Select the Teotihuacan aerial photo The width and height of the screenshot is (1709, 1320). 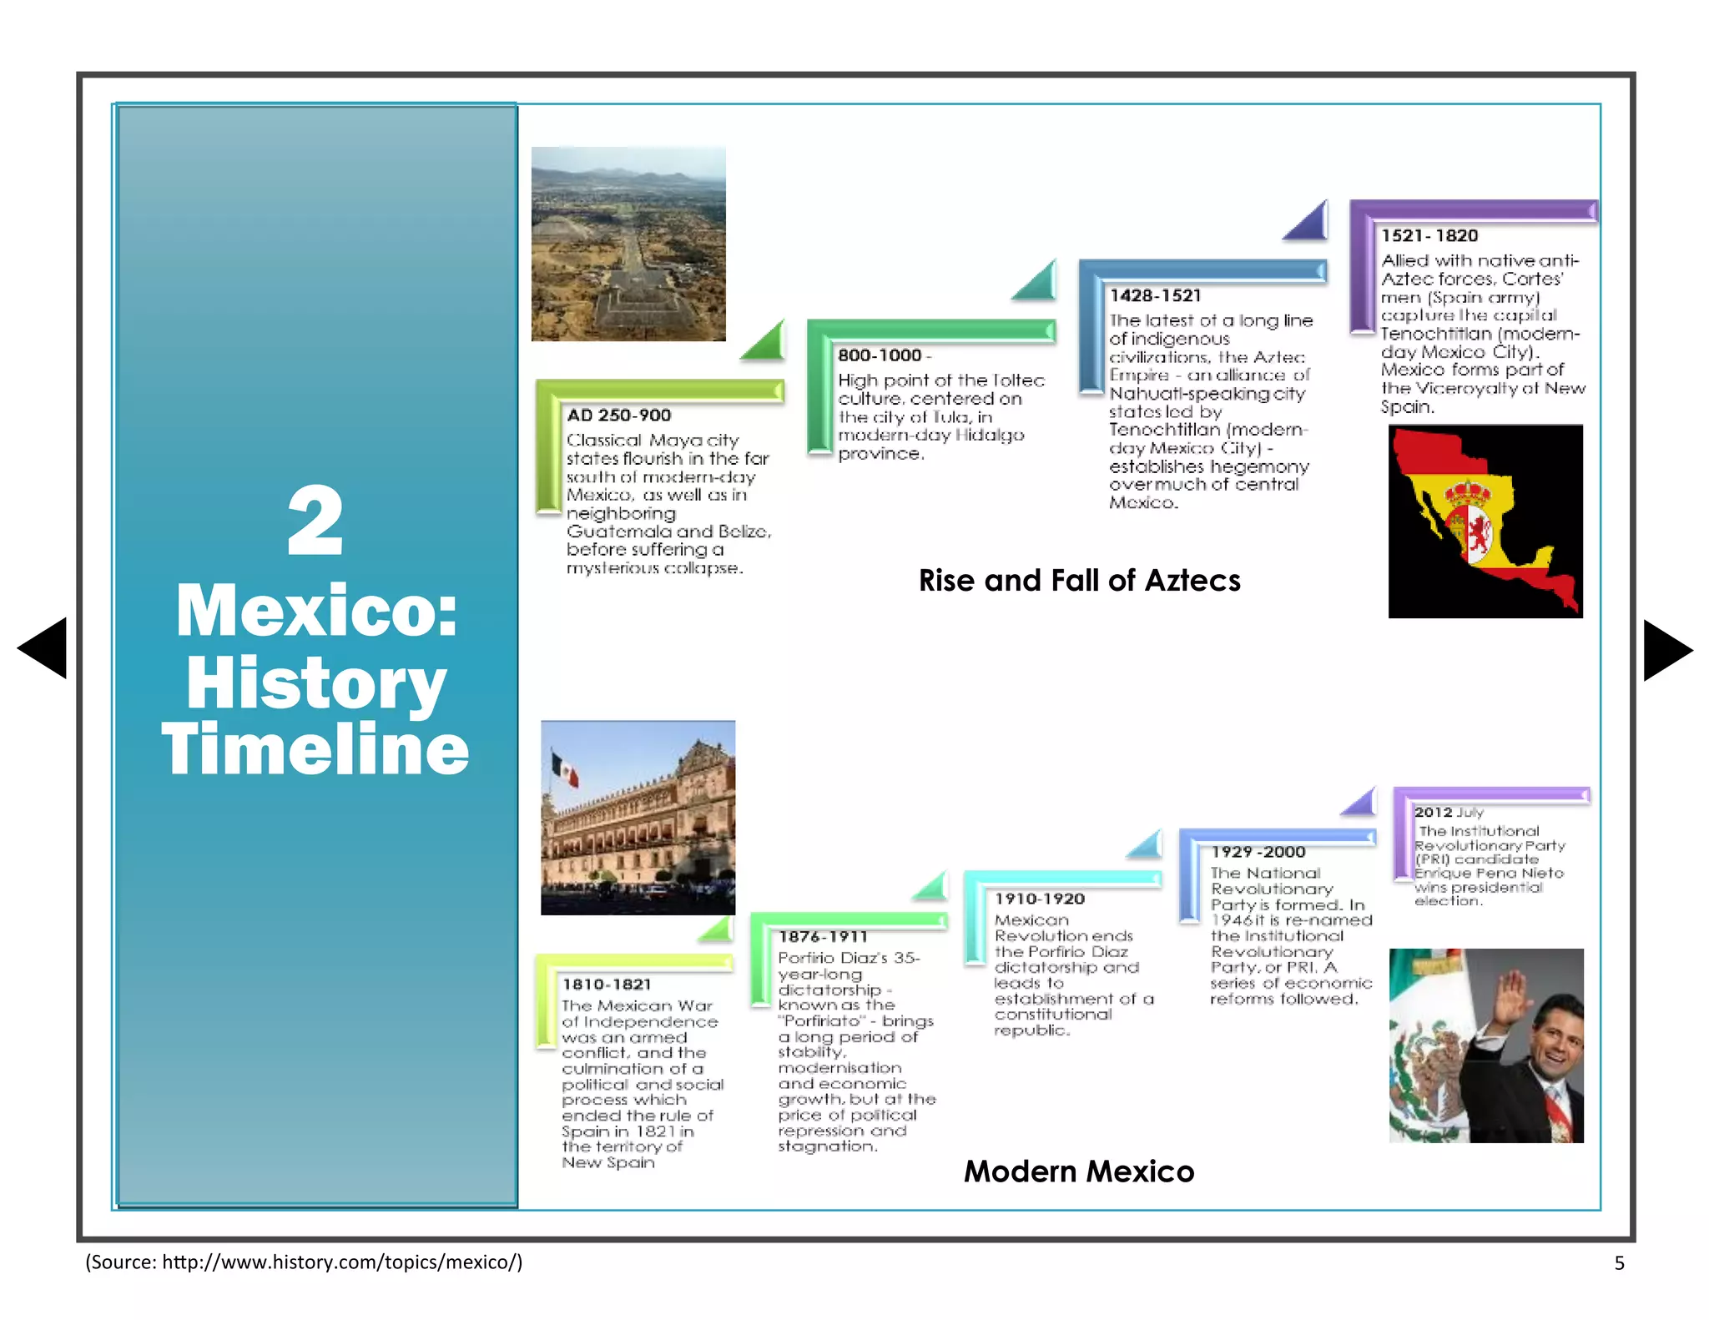pos(628,244)
